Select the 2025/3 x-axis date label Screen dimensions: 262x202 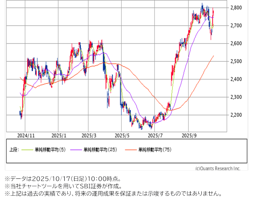[x=89, y=136]
